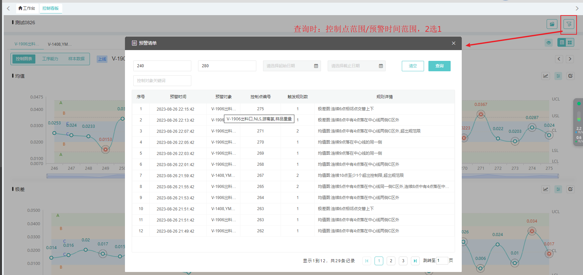Toggle the eye visibility button on dashboard

pos(549,43)
